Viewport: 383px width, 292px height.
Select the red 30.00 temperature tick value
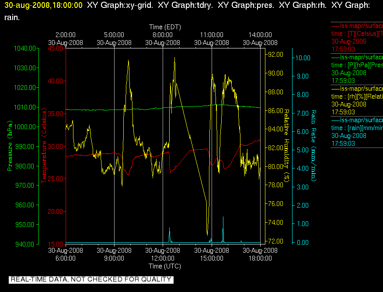coord(56,146)
